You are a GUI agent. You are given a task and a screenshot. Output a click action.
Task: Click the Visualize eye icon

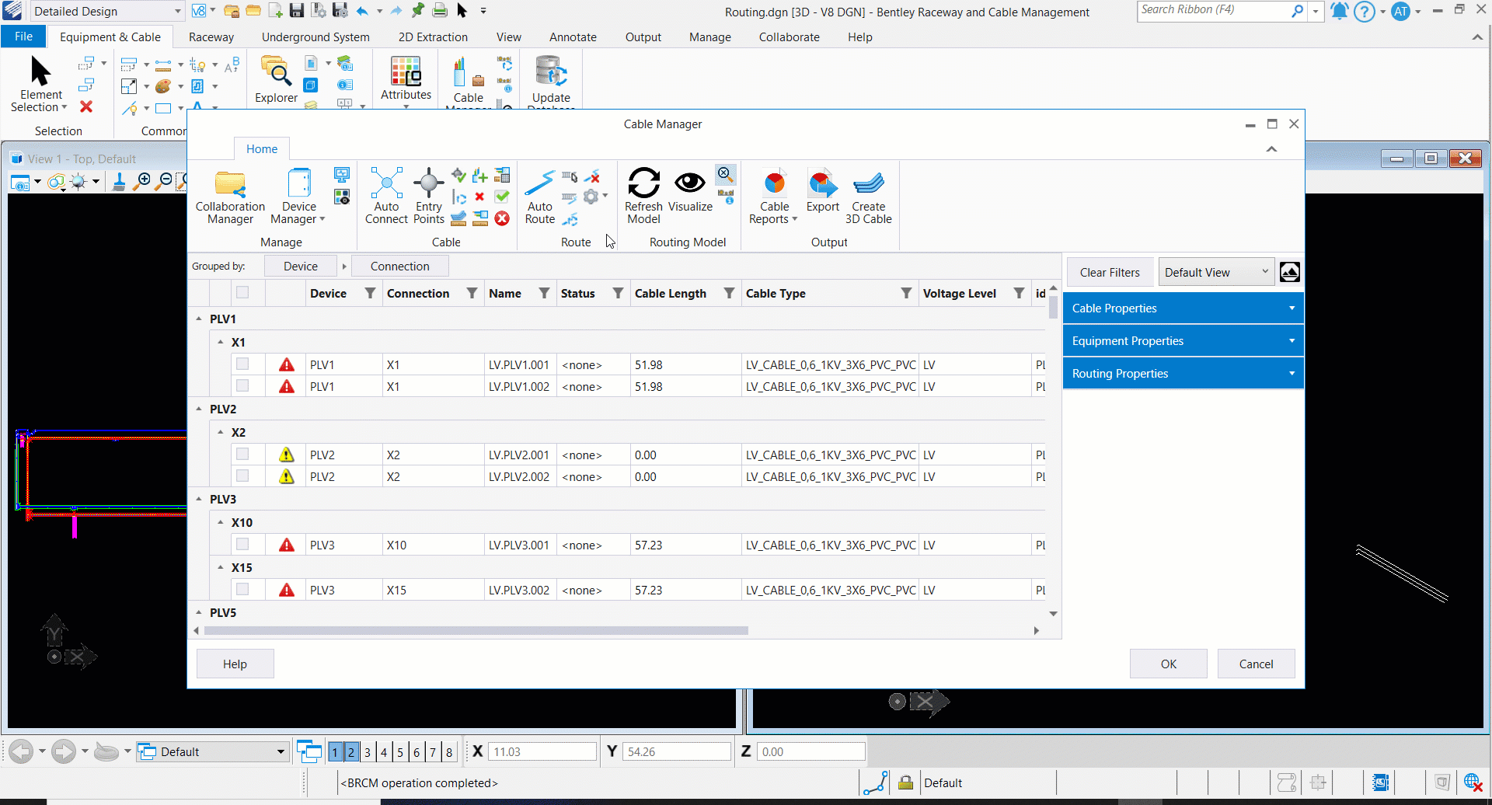tap(689, 183)
